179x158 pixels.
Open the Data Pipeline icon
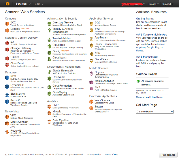coord(49,122)
